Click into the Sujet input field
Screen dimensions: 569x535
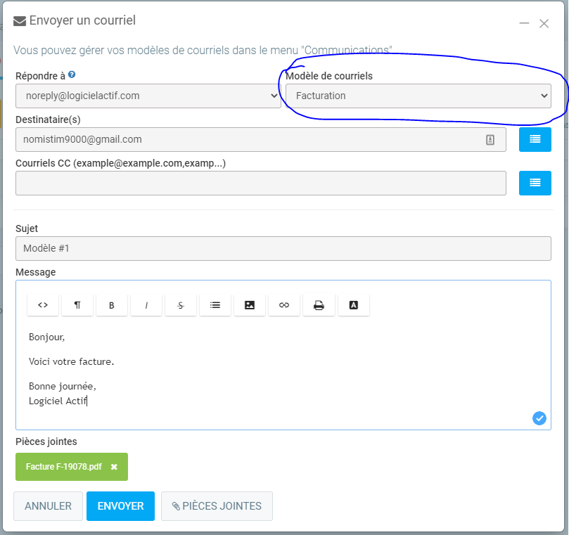[283, 248]
